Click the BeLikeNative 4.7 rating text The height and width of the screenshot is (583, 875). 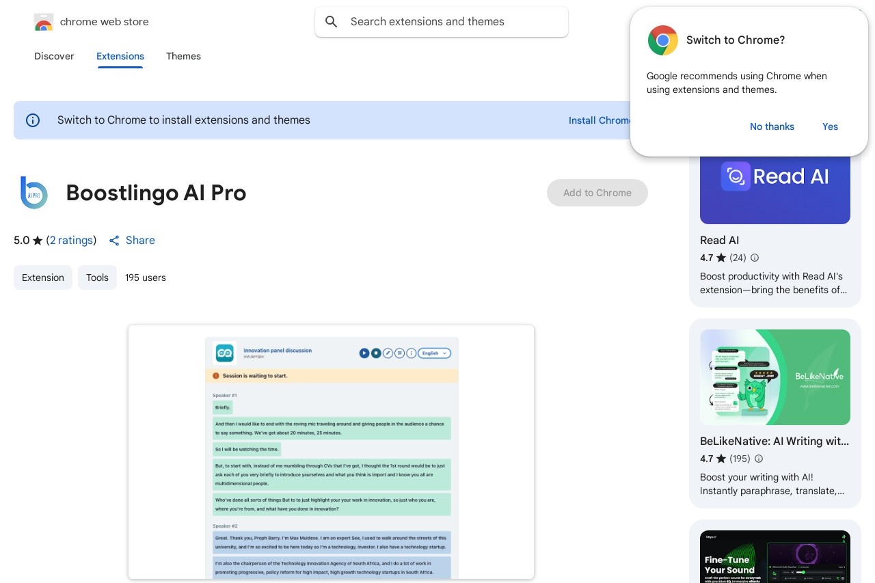click(713, 459)
